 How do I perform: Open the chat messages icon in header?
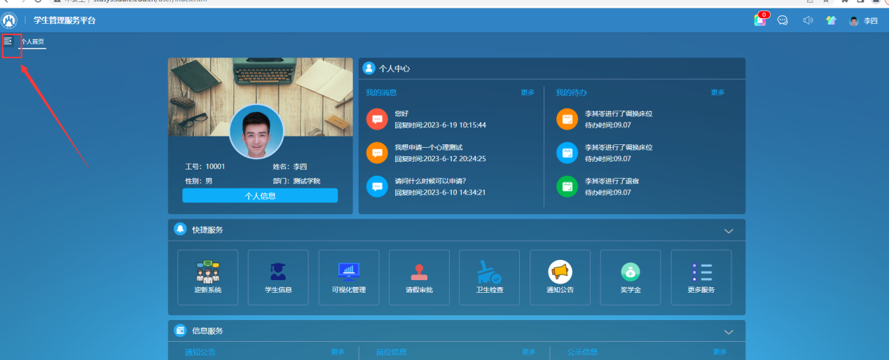[x=783, y=20]
